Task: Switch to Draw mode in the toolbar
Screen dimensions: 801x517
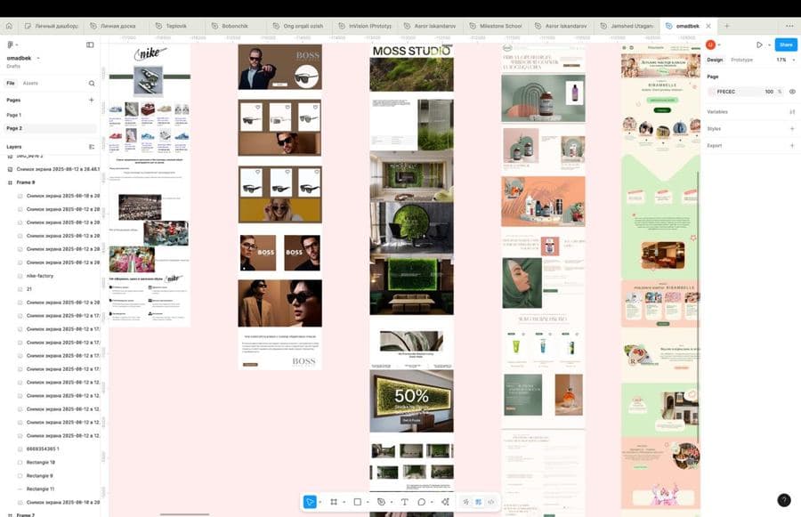Action: point(465,502)
